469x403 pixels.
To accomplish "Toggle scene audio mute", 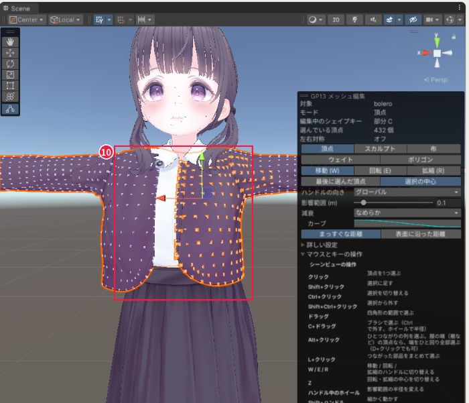I will tap(373, 19).
